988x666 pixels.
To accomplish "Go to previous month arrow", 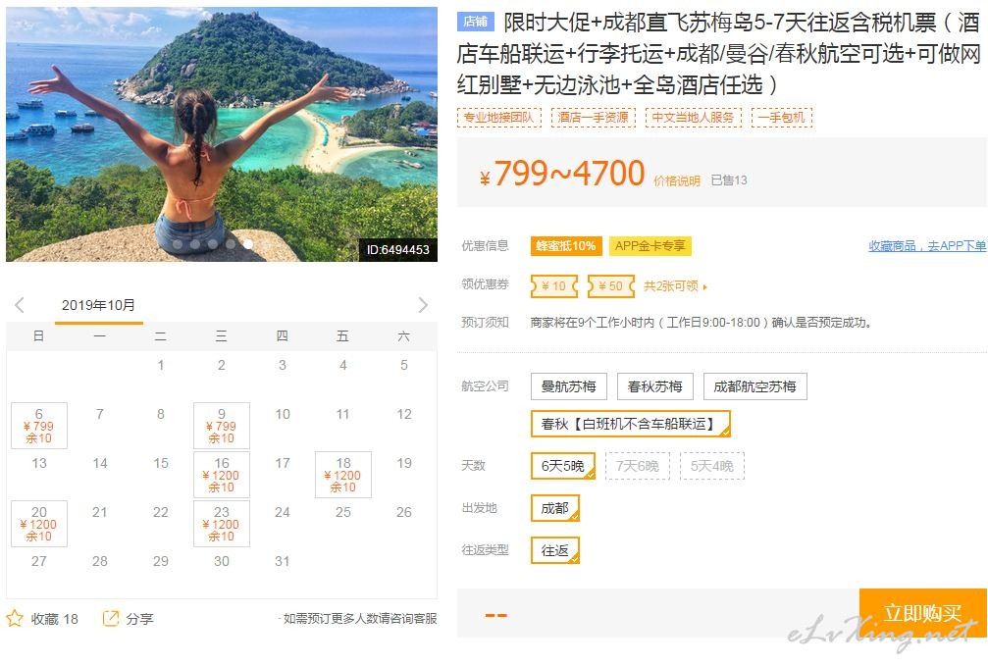I will [20, 305].
